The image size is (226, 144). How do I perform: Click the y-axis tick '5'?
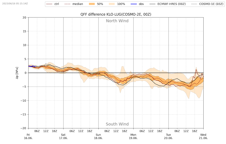tap(25, 59)
